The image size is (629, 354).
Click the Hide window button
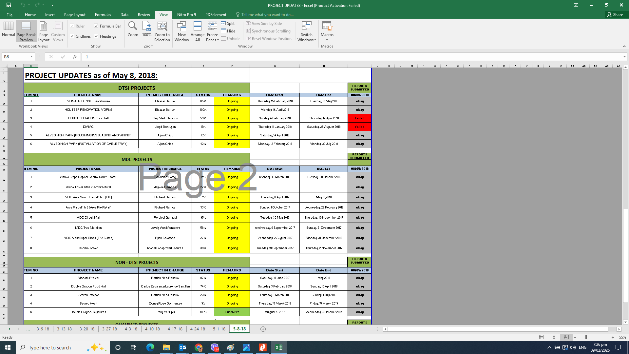coord(228,31)
